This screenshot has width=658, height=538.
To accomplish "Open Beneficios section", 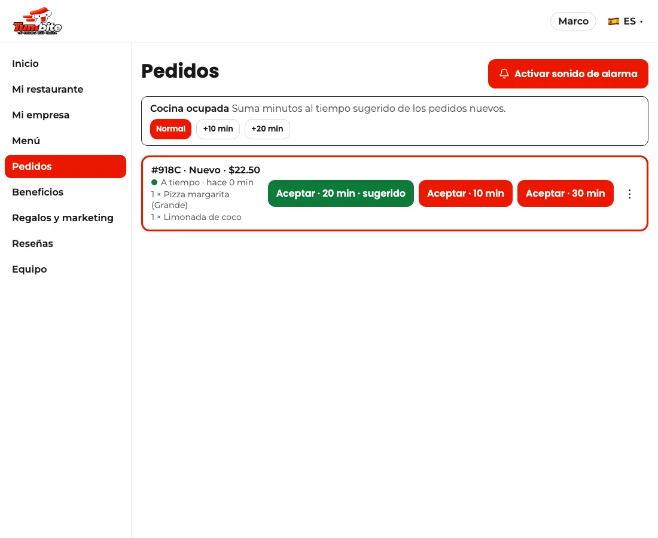I will pos(65,192).
